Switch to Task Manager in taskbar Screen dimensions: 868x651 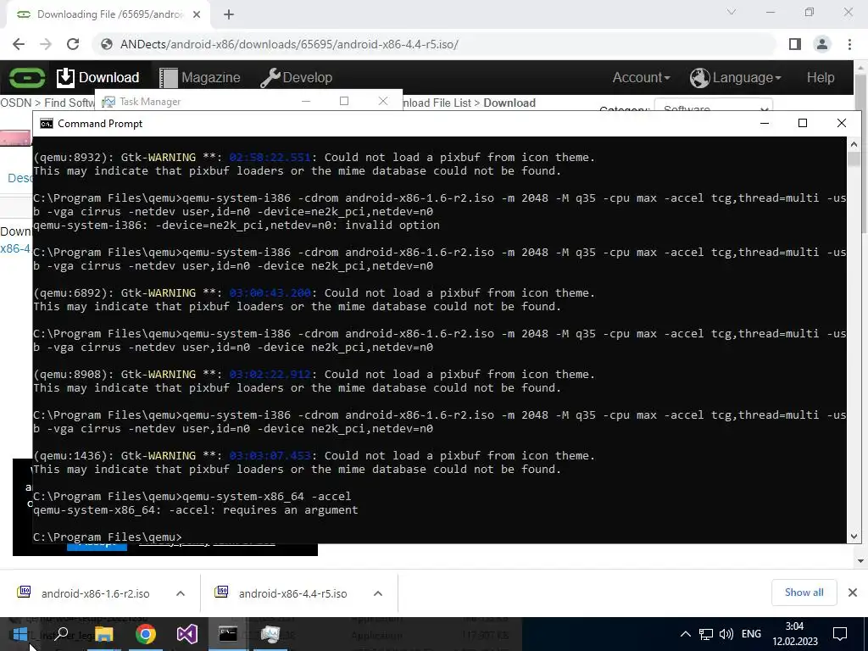tap(270, 634)
